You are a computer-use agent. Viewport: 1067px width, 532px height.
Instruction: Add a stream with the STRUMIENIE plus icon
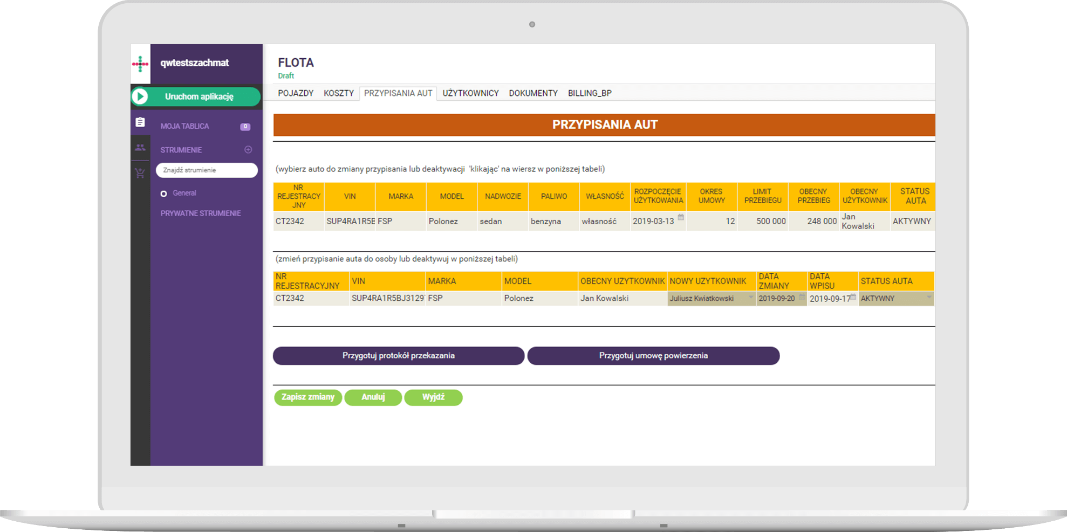pyautogui.click(x=248, y=150)
